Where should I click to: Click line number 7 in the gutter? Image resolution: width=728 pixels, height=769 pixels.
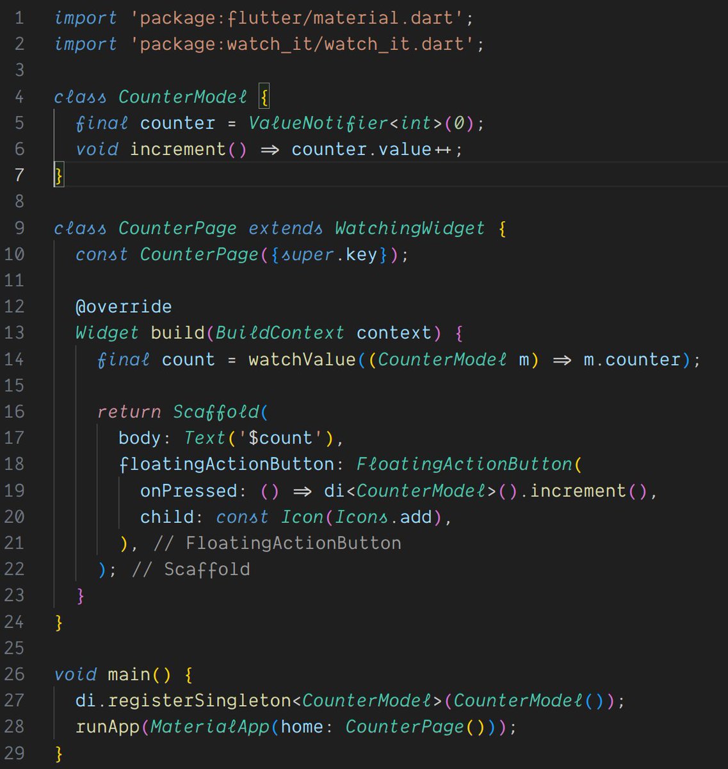(19, 174)
